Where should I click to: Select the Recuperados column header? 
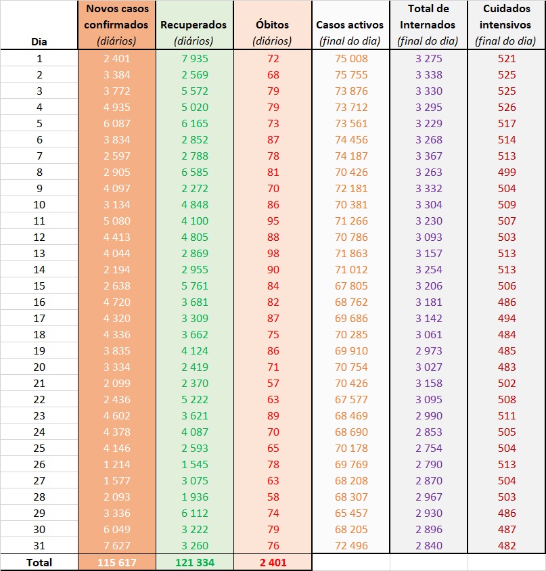pos(194,25)
